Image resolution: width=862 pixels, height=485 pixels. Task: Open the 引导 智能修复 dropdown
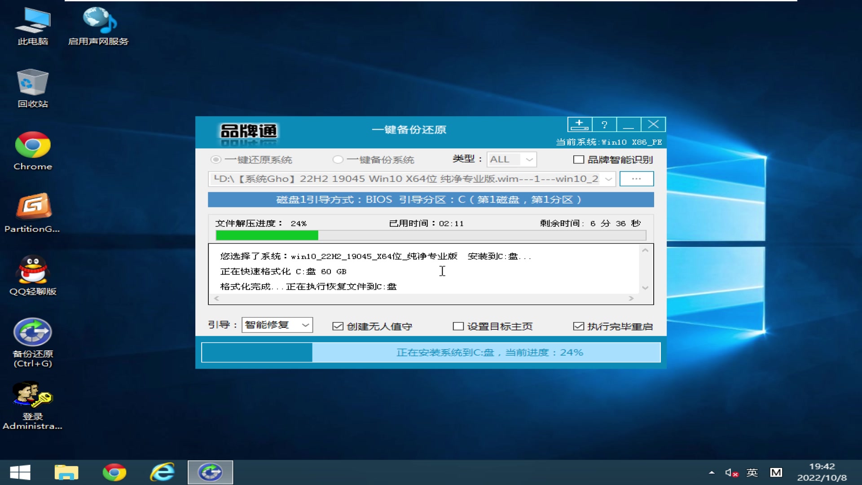(x=305, y=325)
